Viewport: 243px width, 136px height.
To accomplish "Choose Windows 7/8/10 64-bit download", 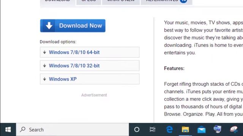I will coord(90,52).
